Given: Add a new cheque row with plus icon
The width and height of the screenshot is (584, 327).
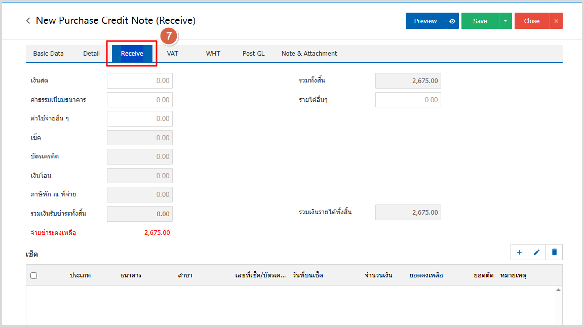Looking at the screenshot, I should click(x=519, y=252).
